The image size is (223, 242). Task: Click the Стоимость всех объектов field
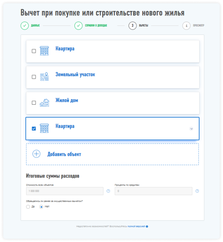tap(65, 191)
